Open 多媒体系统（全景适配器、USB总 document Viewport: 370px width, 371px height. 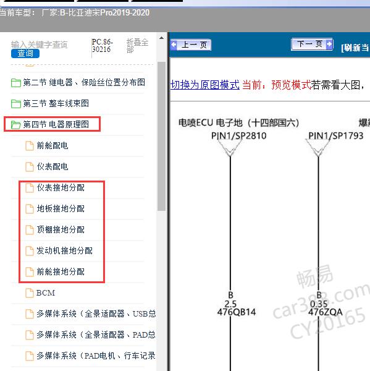coord(96,314)
